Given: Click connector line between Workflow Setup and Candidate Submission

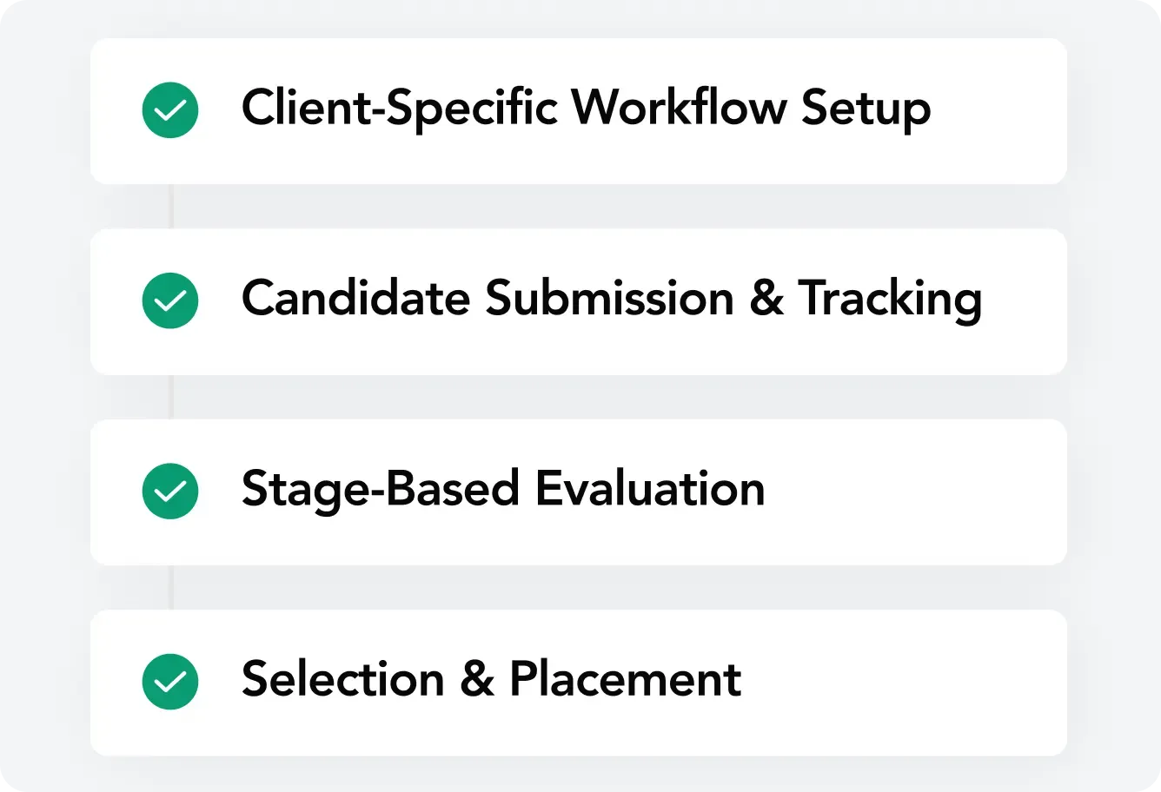Looking at the screenshot, I should pos(171,206).
